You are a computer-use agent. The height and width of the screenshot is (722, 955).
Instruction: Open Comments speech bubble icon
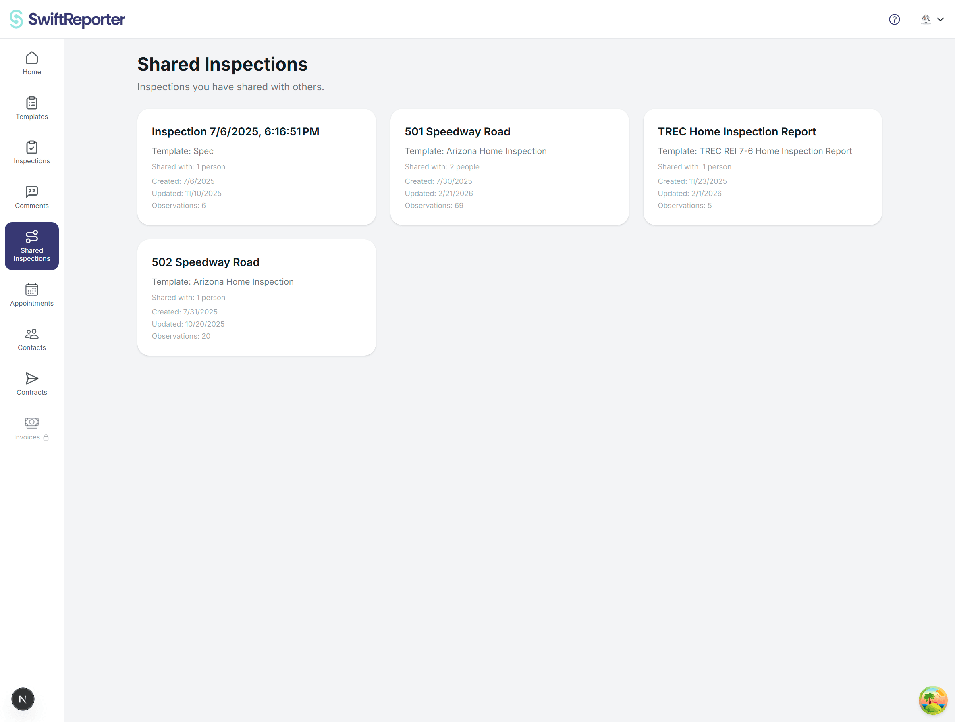(32, 192)
